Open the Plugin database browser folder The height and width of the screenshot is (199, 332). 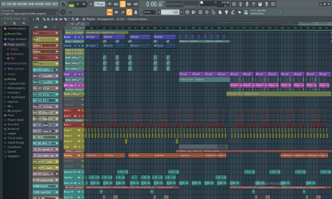pyautogui.click(x=16, y=39)
